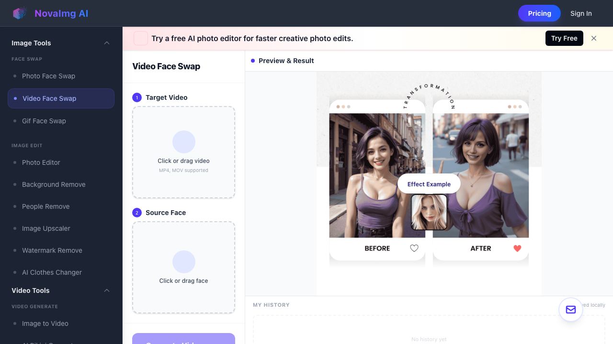Open Image to Video tool
Viewport: 613px width, 344px height.
61,323
